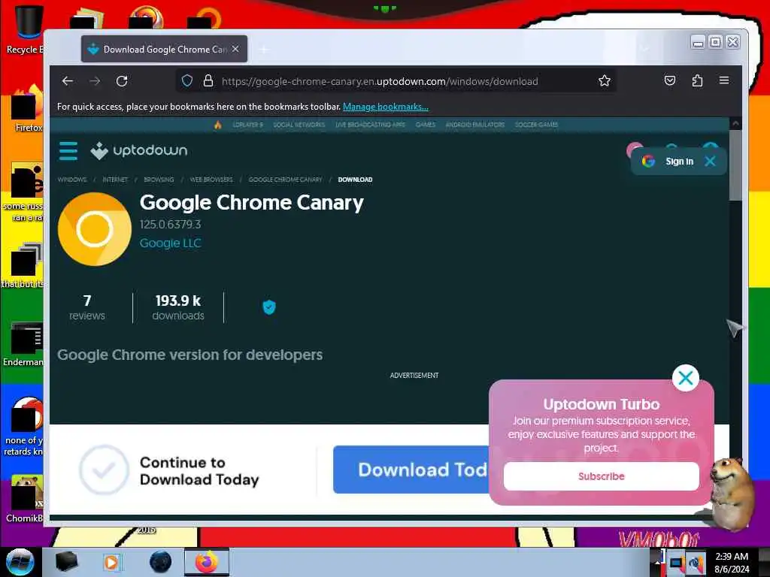Expand the list all tabs dropdown arrow
Image resolution: width=770 pixels, height=577 pixels.
(x=644, y=49)
